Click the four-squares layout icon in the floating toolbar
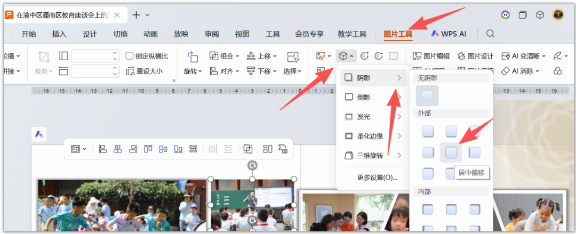Screen dimensions: 576x234 tap(267, 149)
